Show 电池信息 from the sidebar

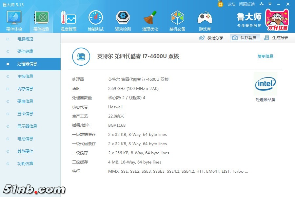pos(25,139)
